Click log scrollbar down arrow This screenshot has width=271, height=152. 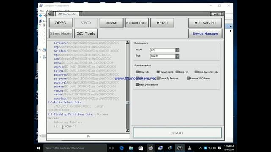pyautogui.click(x=127, y=130)
